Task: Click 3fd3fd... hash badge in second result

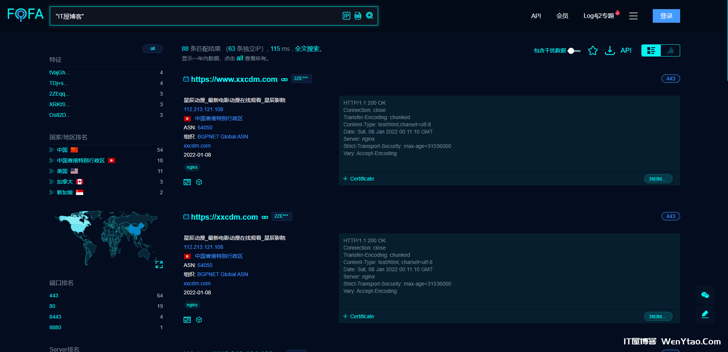Action: (658, 317)
